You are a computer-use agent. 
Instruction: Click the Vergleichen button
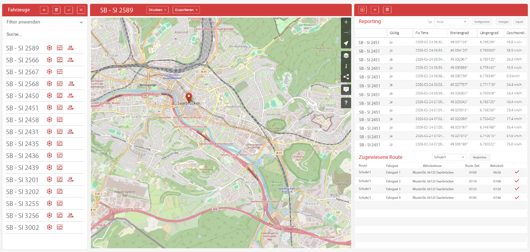click(x=480, y=157)
